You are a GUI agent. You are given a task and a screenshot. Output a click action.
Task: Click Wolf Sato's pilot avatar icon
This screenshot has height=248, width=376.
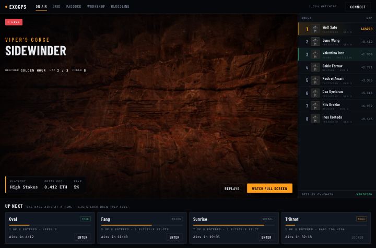(x=315, y=29)
